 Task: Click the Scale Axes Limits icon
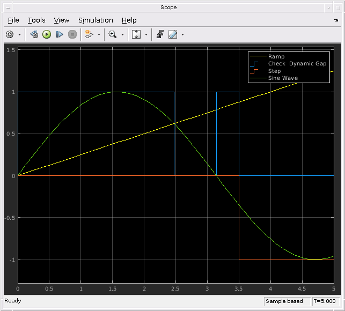click(x=136, y=34)
